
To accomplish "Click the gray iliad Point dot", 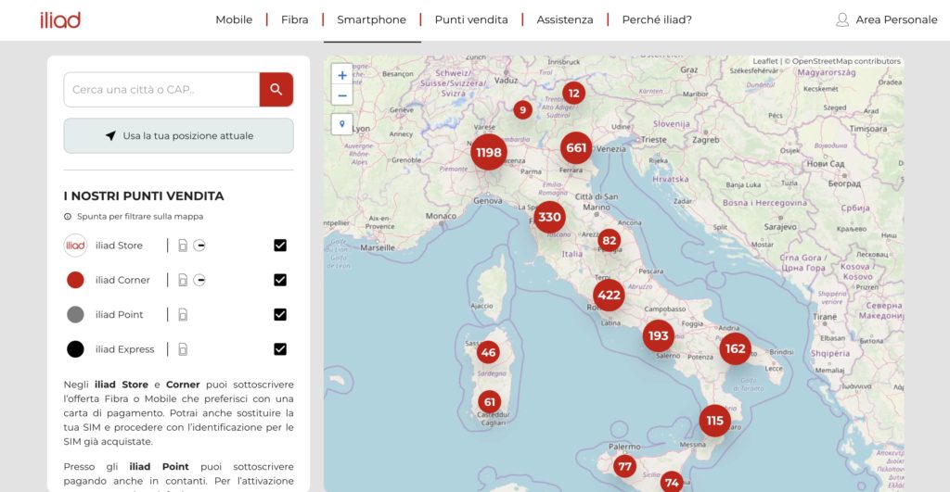I will click(75, 314).
